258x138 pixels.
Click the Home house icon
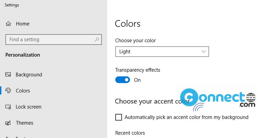tap(8, 24)
